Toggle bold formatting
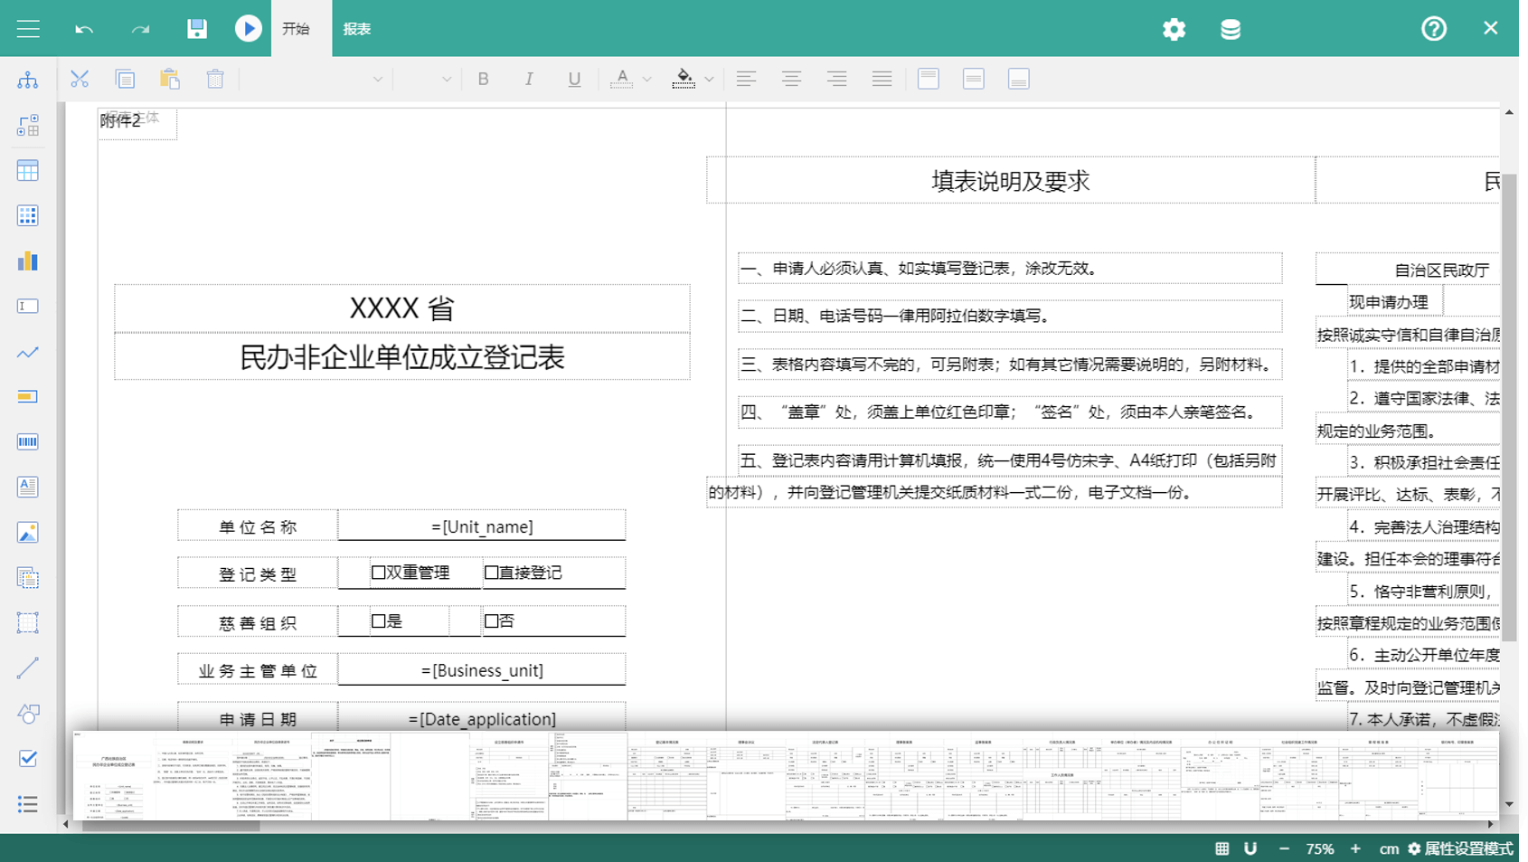The image size is (1528, 862). pyautogui.click(x=484, y=80)
